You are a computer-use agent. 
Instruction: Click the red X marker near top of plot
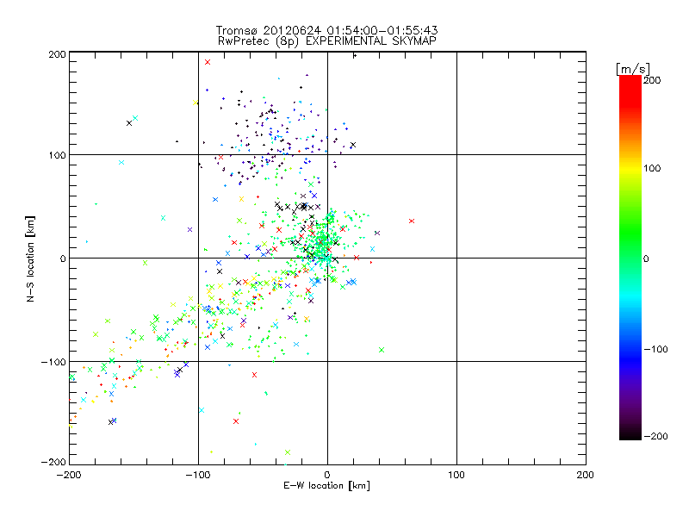(208, 62)
